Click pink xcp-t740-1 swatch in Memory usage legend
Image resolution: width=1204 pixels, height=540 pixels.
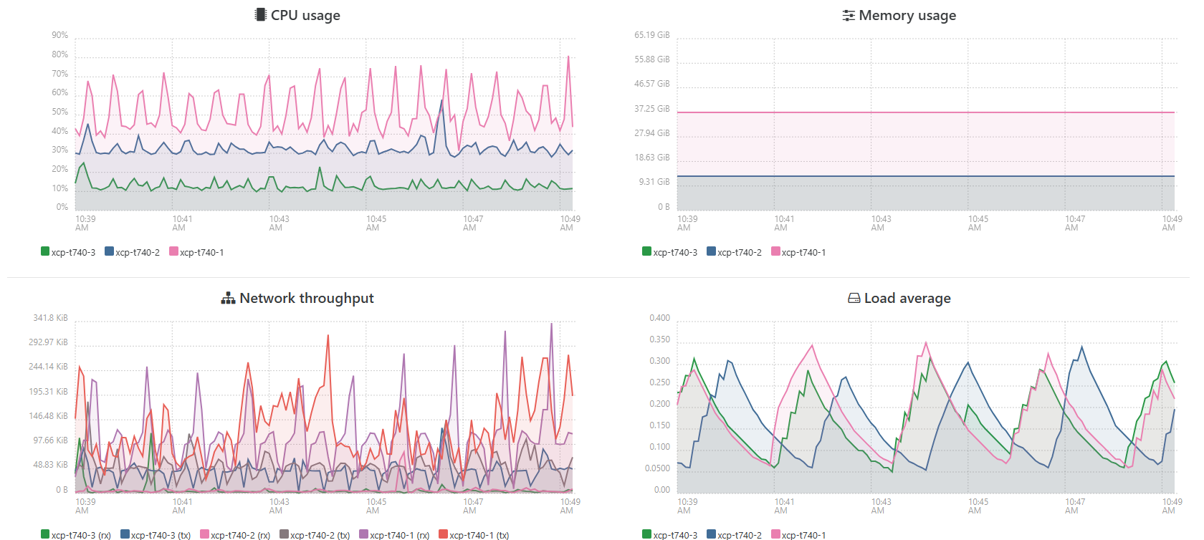click(775, 251)
